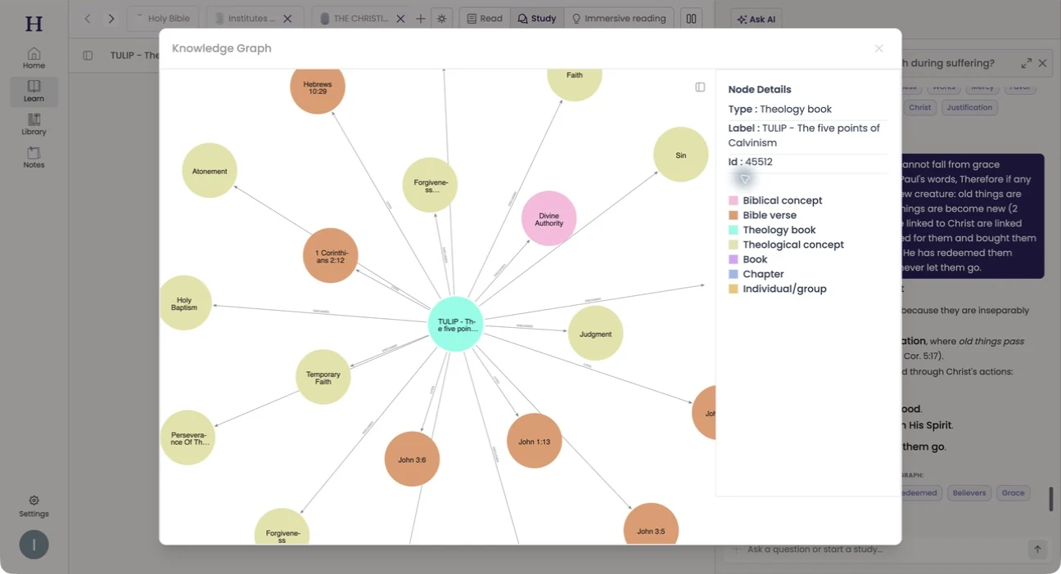The image size is (1061, 574).
Task: Open the user avatar labeled I
Action: tap(34, 545)
